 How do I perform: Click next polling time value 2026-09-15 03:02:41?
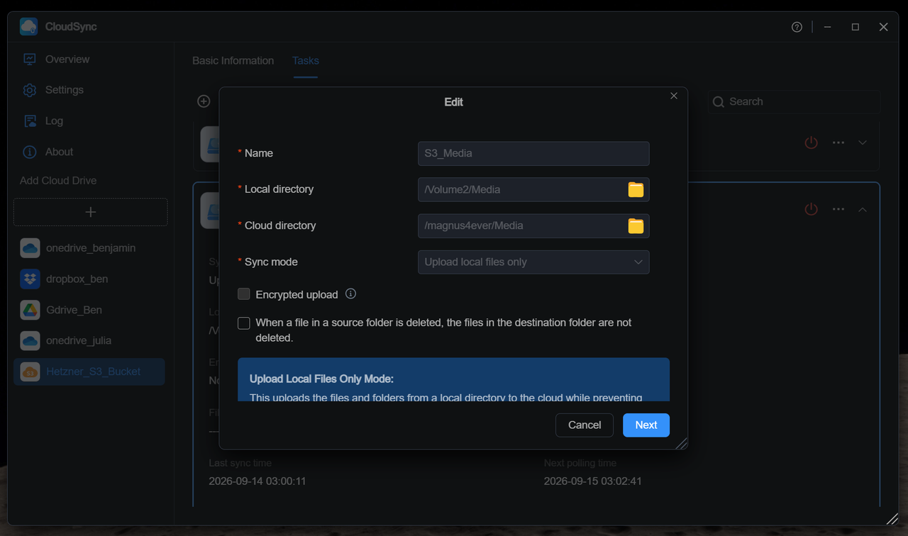[x=593, y=481]
